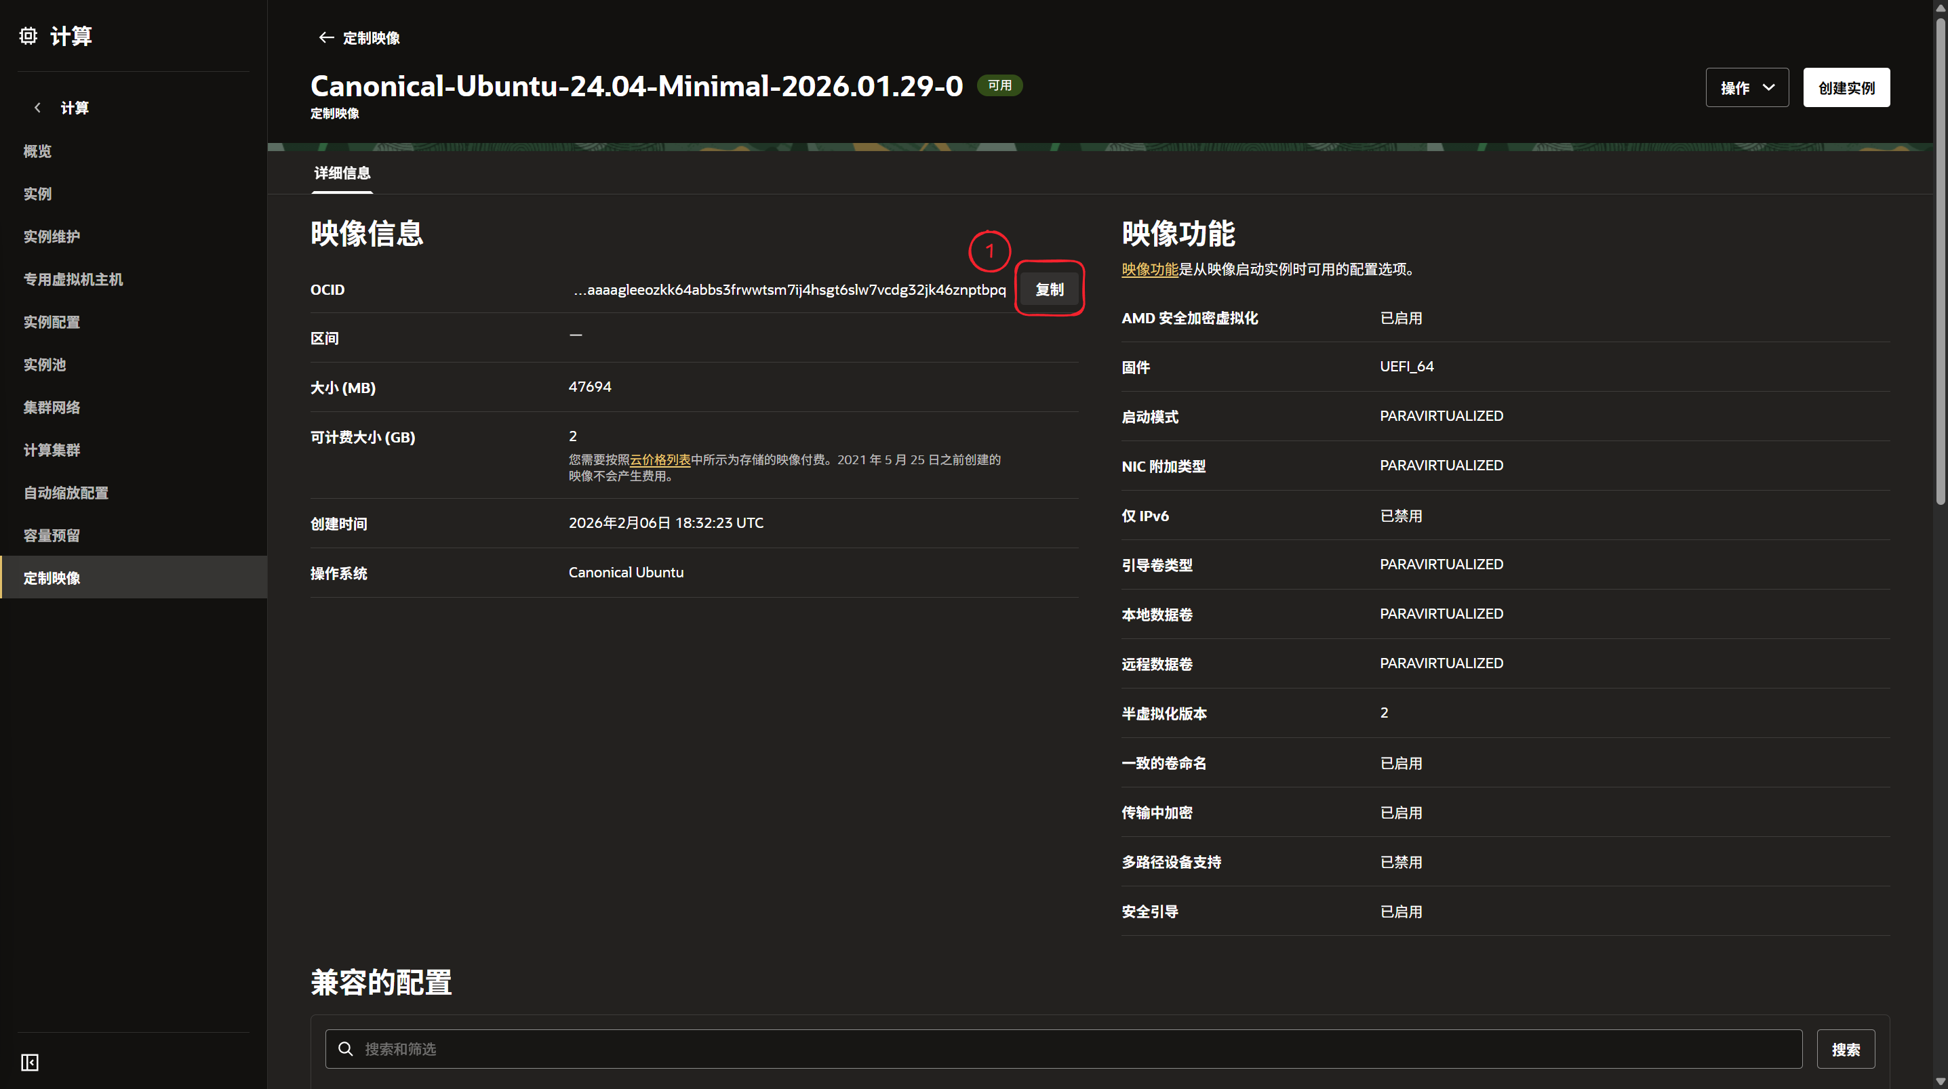Click the magnifier icon in the search field
This screenshot has width=1948, height=1089.
click(x=346, y=1049)
